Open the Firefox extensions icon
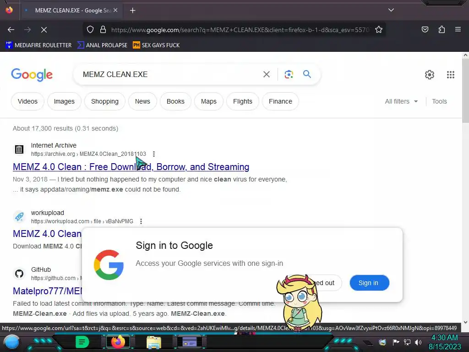 point(442,29)
